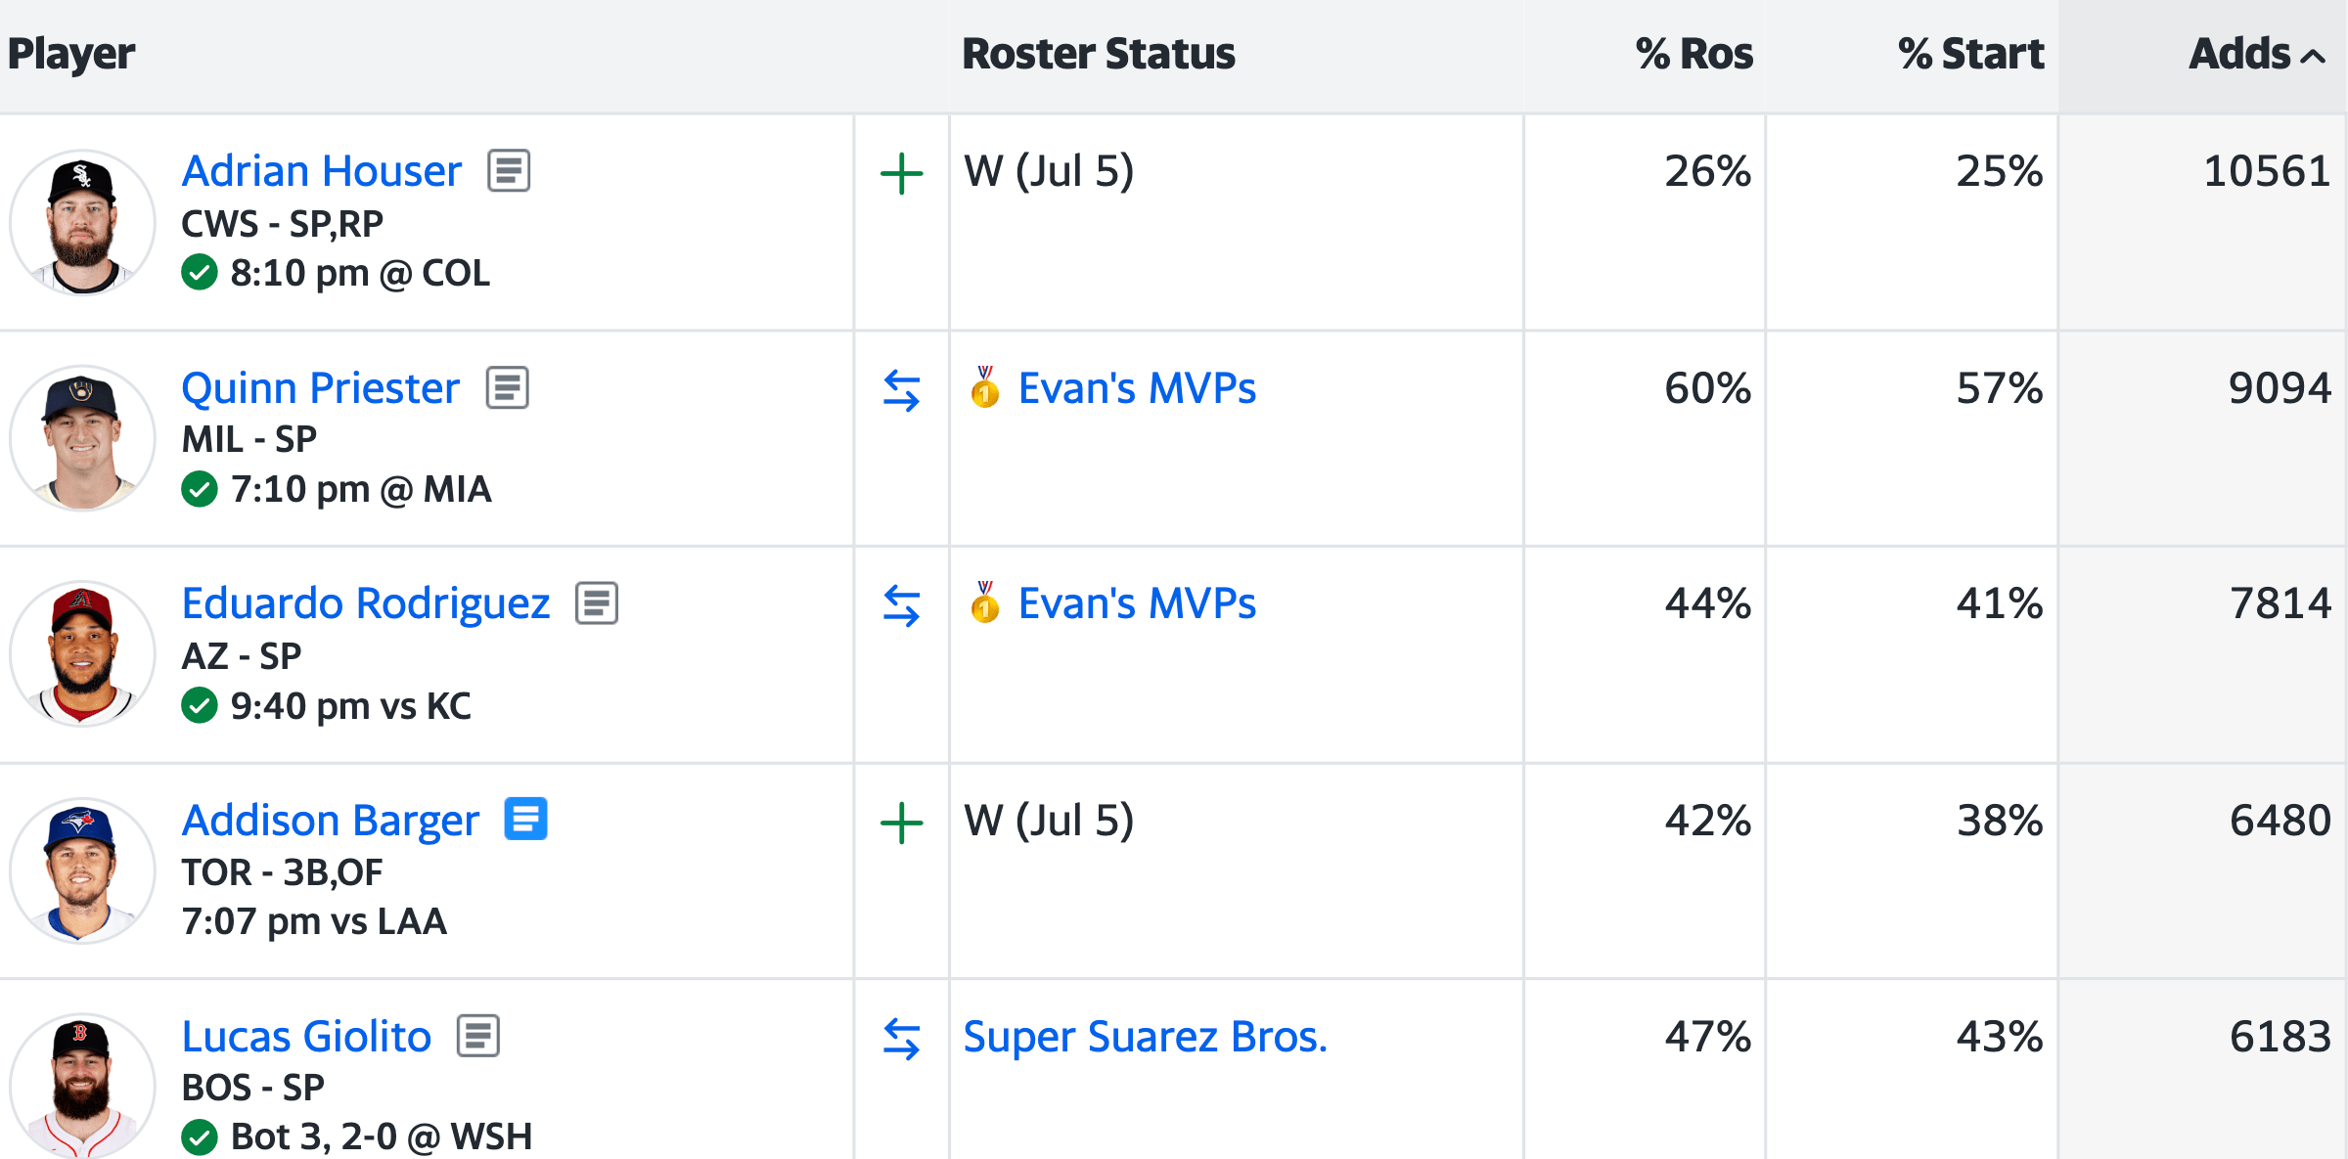Open new player notes for Addison Barger
The width and height of the screenshot is (2348, 1159).
tap(525, 820)
